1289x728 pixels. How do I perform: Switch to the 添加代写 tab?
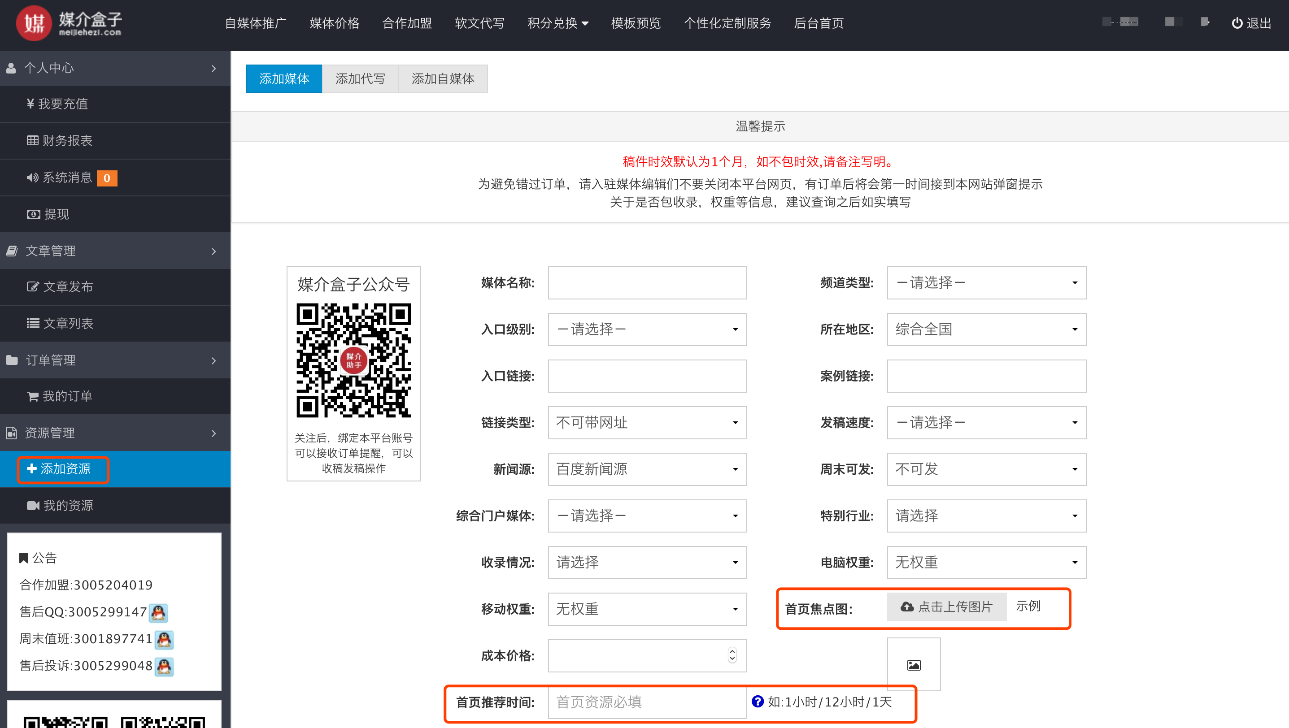tap(360, 79)
